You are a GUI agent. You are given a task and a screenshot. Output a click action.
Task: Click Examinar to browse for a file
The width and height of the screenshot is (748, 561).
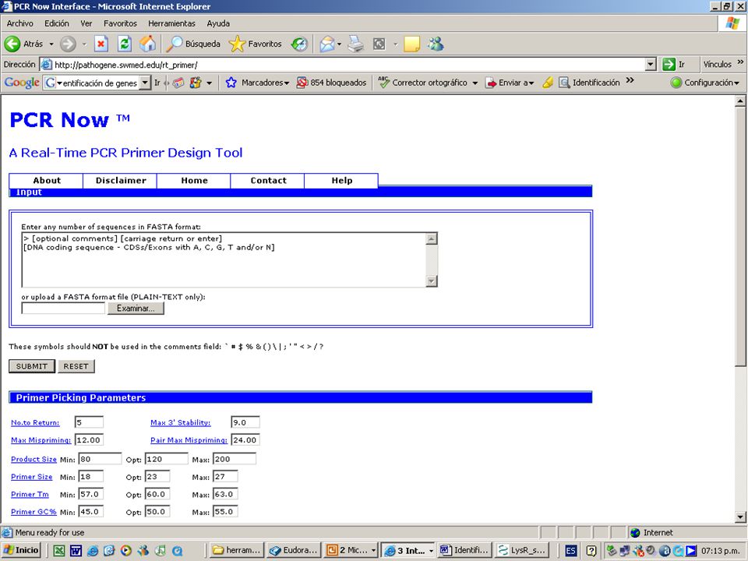(x=136, y=309)
